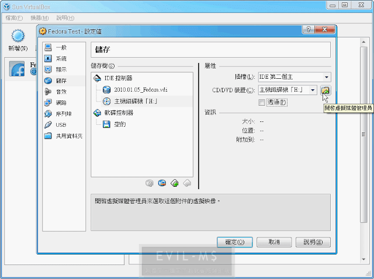Open the 序列埠 (Serial Ports) settings category
The height and width of the screenshot is (279, 374).
coord(64,114)
